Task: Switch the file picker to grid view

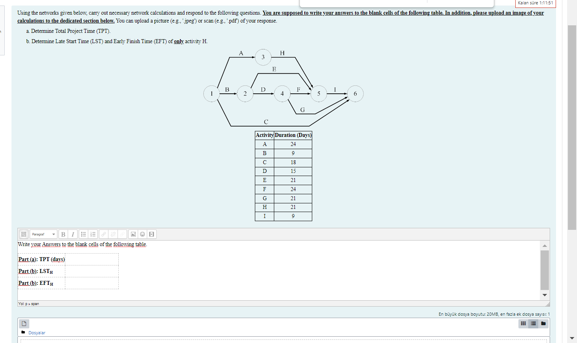Action: click(523, 324)
